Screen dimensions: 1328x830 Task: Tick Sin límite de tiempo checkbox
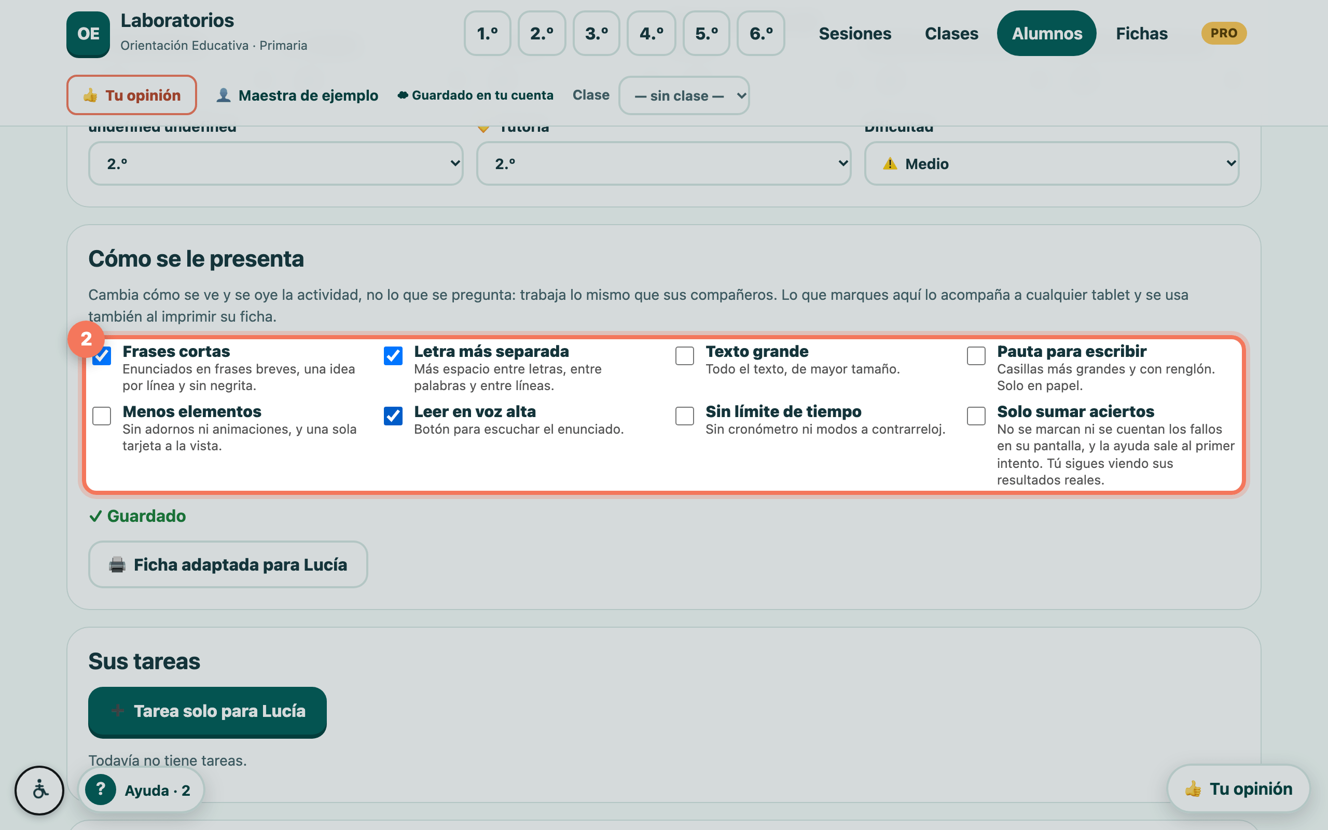(x=684, y=416)
